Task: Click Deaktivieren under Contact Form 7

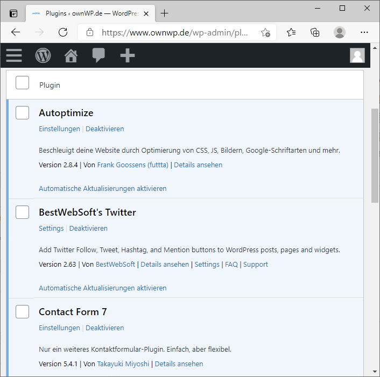Action: tap(105, 328)
